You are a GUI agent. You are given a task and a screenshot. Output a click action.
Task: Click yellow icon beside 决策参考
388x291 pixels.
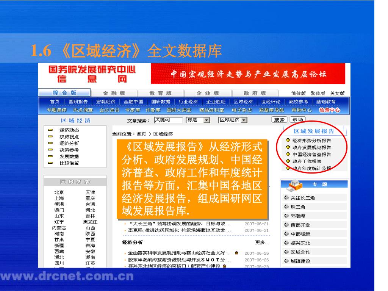pos(50,150)
